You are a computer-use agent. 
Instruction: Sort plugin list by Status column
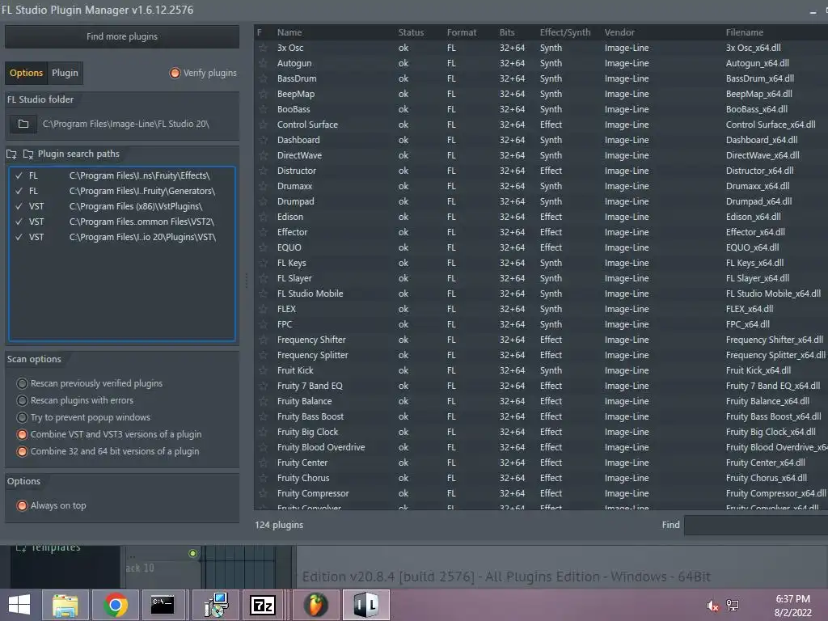411,32
